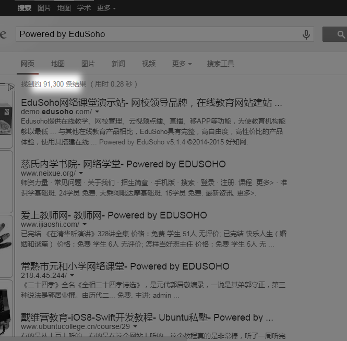
Task: Click the URL text www.neixue.org/
Action: (x=48, y=173)
